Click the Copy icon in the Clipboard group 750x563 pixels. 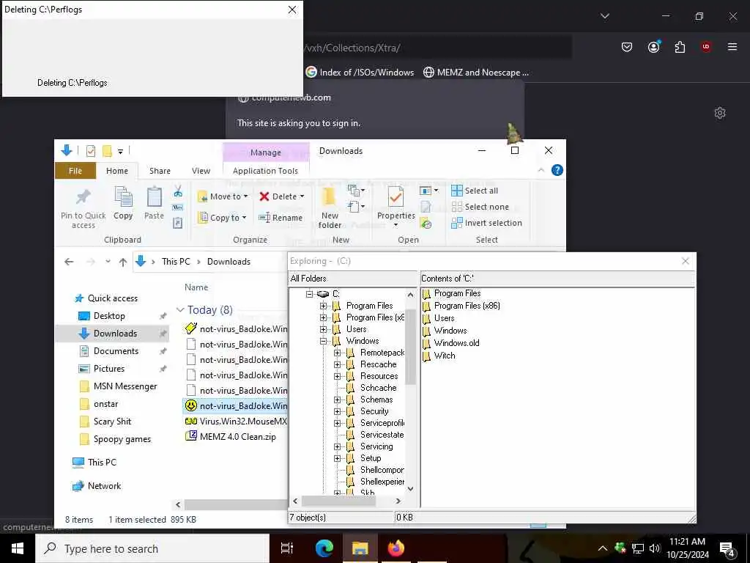123,196
